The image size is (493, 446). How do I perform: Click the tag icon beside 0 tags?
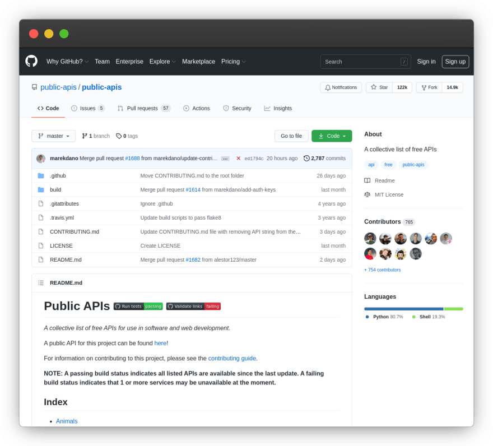119,136
